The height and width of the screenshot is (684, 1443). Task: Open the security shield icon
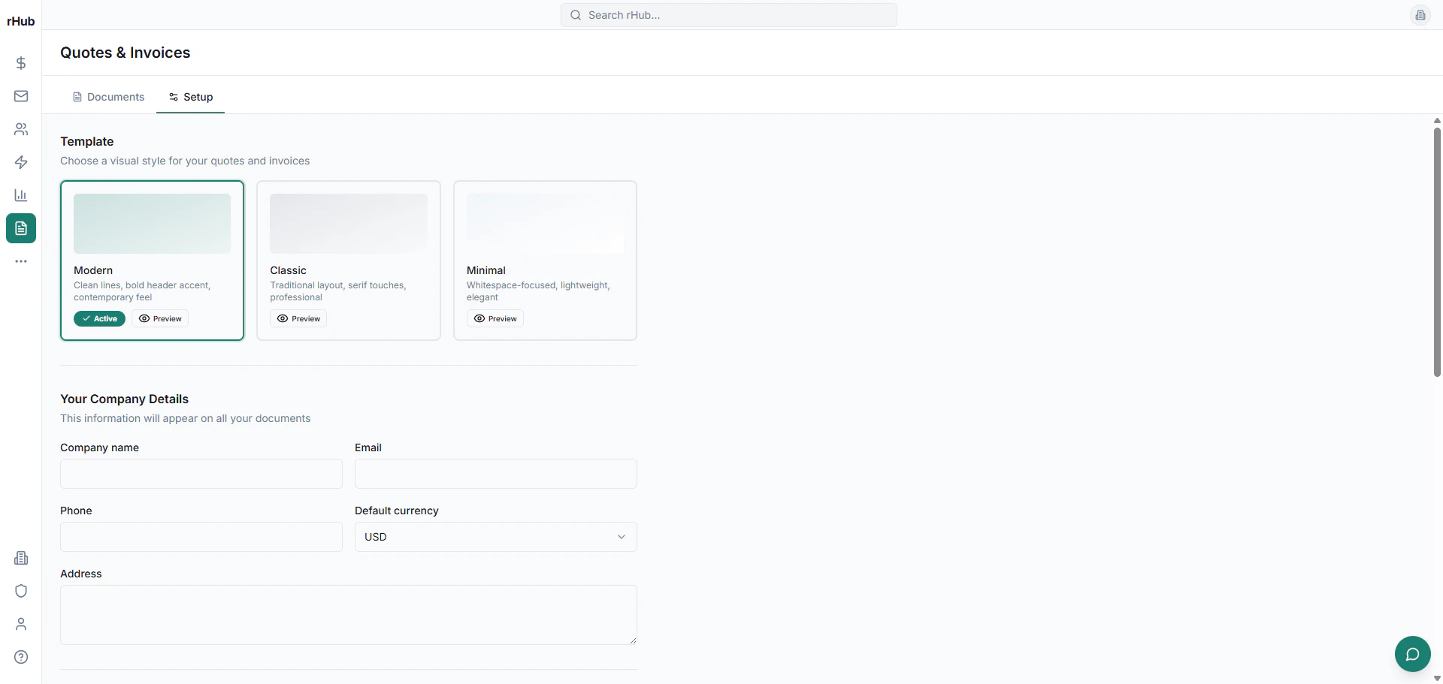coord(20,591)
